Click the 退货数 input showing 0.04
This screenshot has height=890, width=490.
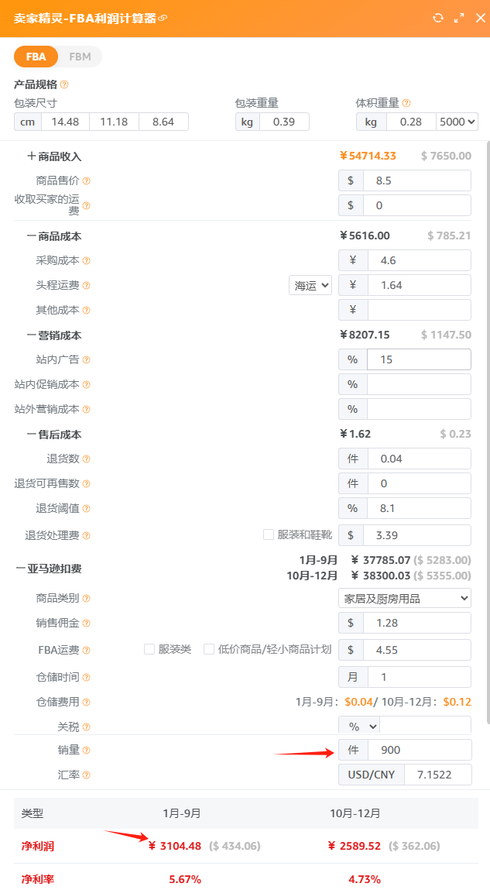coord(419,459)
